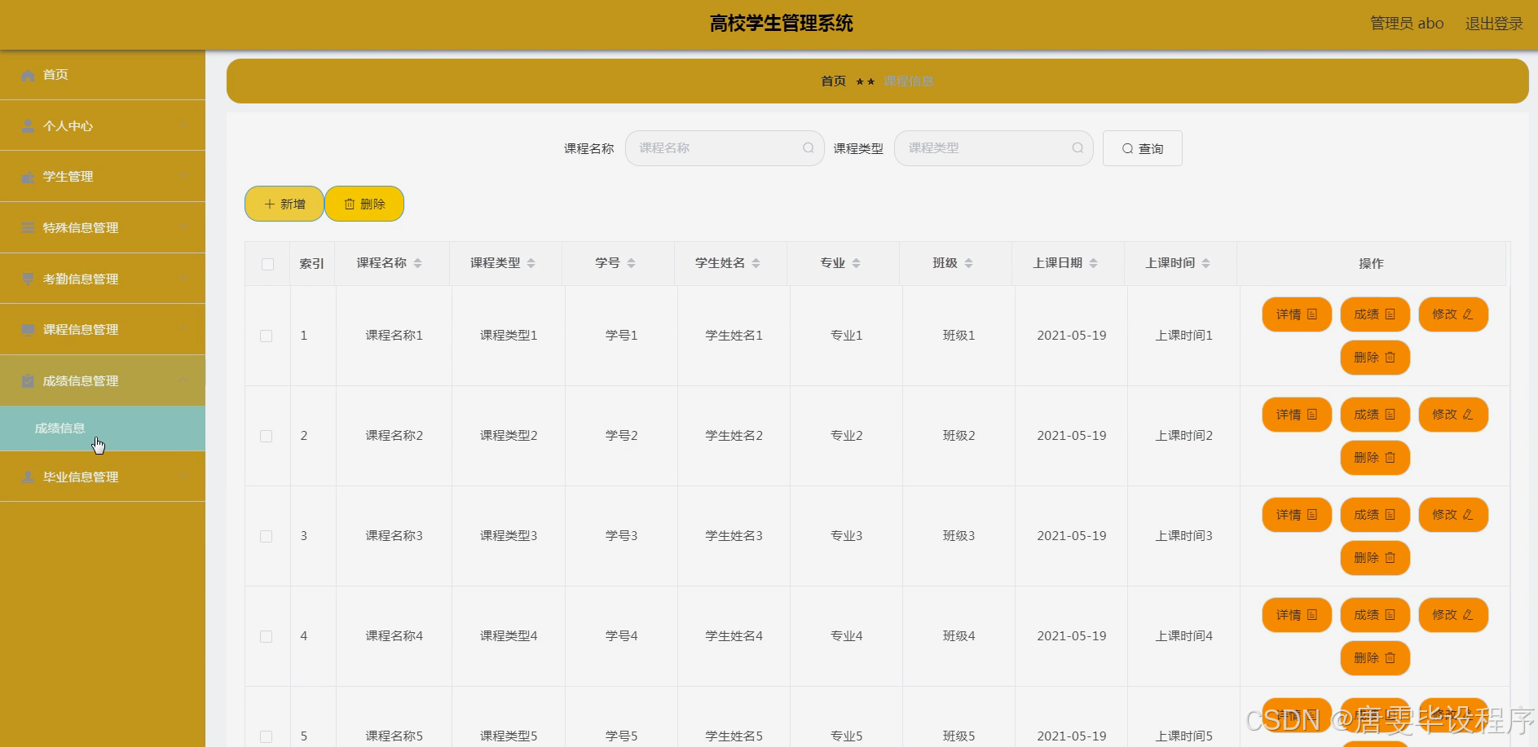Screen dimensions: 1538x747
Task: Sort table by 课程名称 column arrows
Action: pyautogui.click(x=418, y=263)
